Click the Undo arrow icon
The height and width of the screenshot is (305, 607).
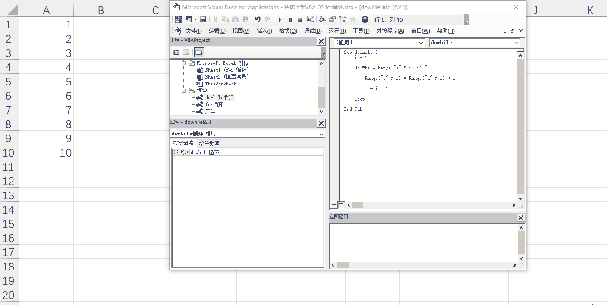coord(258,19)
